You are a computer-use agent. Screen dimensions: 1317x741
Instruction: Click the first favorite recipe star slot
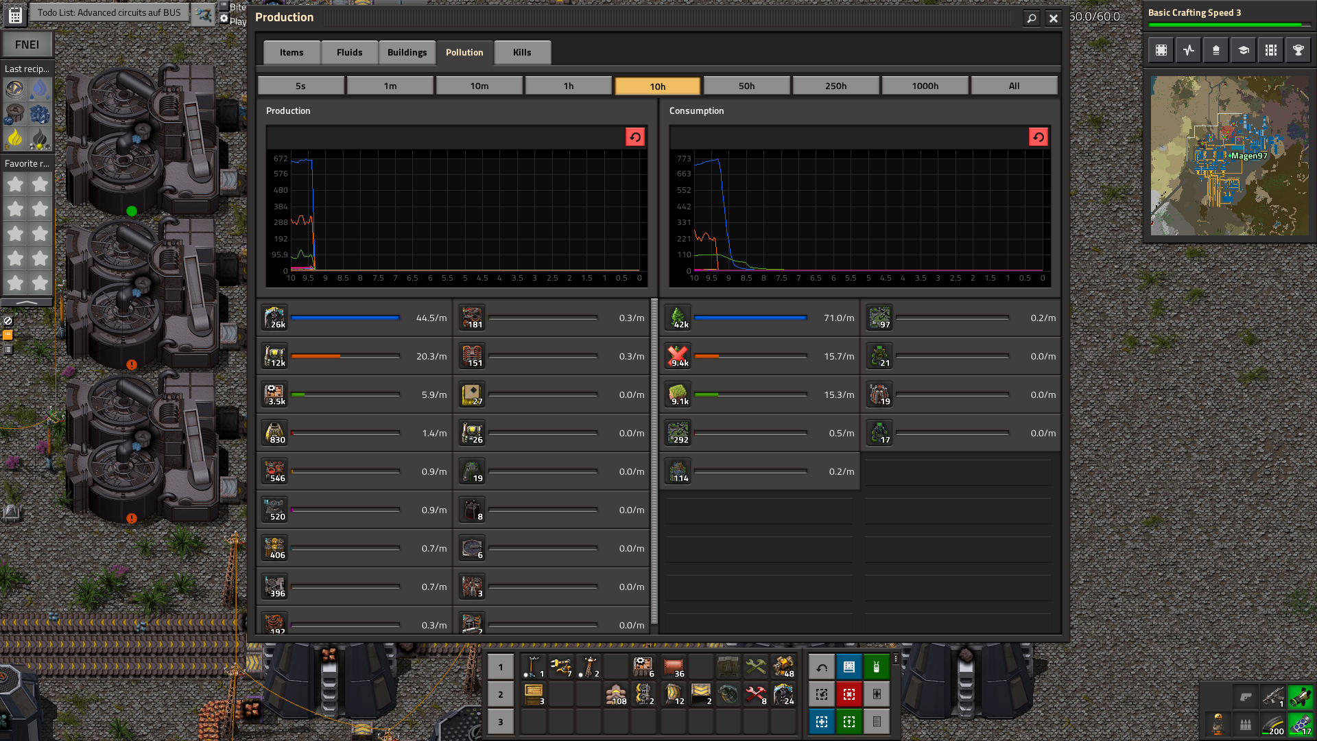pos(15,184)
